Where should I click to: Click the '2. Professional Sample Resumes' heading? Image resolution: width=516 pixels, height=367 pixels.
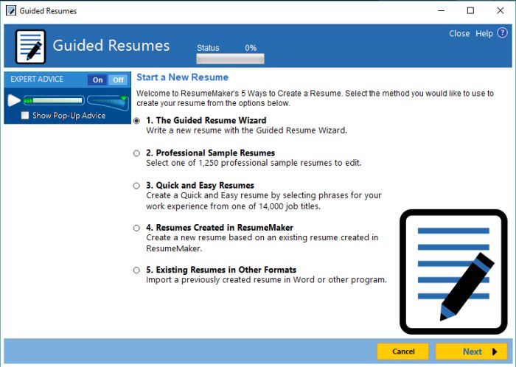tap(211, 153)
